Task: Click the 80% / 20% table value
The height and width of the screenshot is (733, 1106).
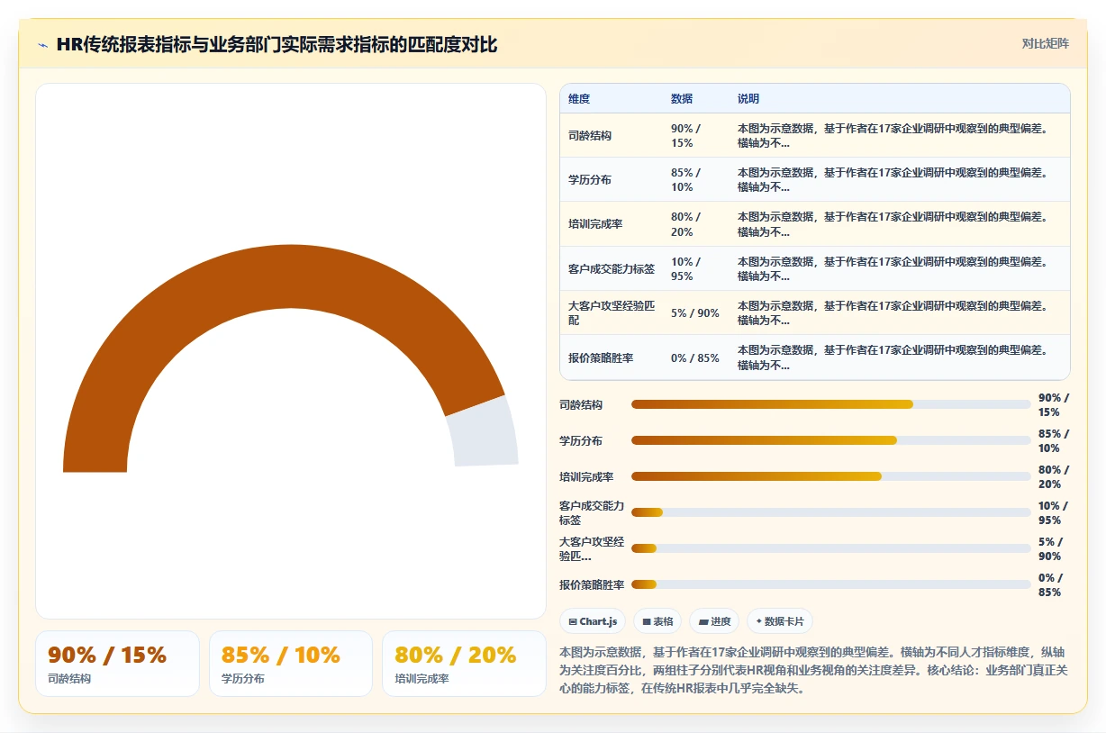Action: tap(685, 224)
